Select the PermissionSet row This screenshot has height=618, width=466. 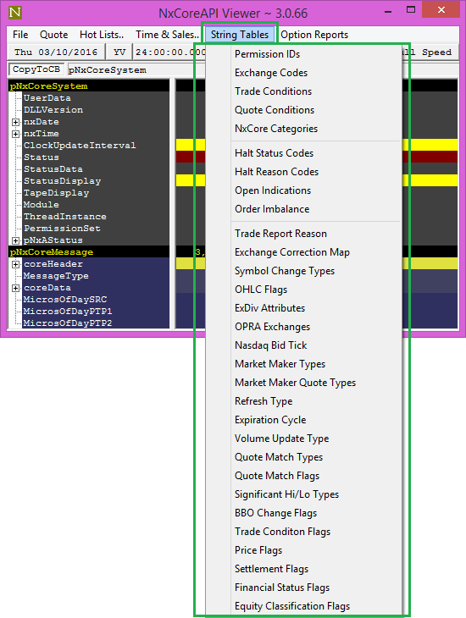(62, 229)
